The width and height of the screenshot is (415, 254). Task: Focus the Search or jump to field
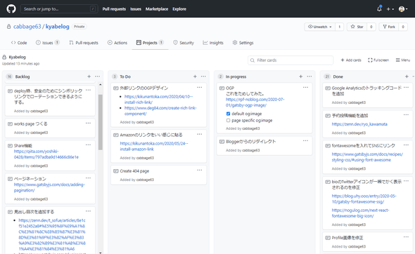click(x=59, y=8)
